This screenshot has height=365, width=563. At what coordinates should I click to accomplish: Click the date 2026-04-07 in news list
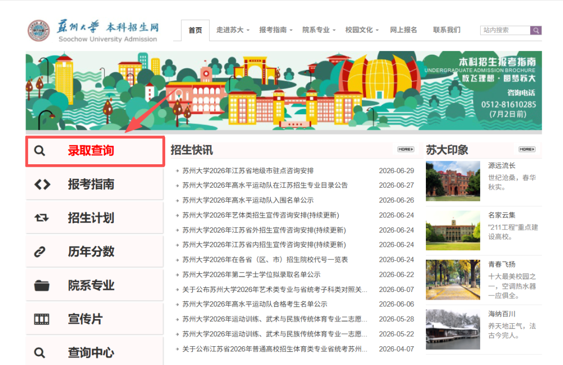point(396,349)
